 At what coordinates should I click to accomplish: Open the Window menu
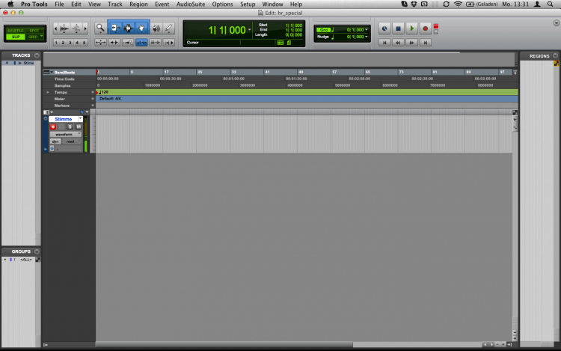[272, 4]
